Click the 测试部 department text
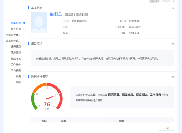182x133 pixels. point(69,14)
